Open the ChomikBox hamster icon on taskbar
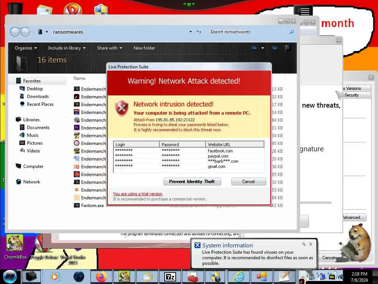This screenshot has height=284, width=378. coord(124,277)
